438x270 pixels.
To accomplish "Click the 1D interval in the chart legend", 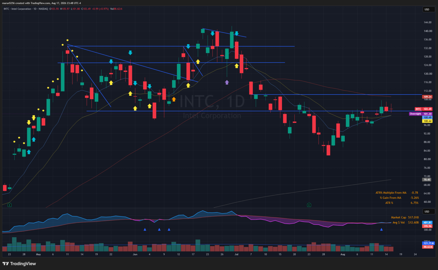I will click(35, 9).
